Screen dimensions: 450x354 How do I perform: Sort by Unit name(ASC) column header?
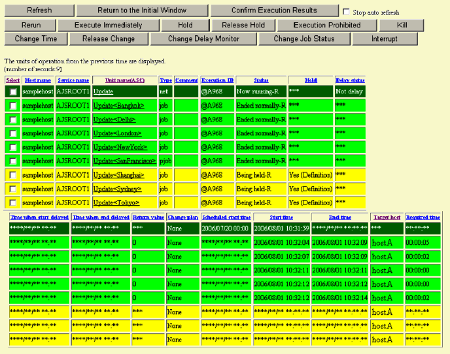tap(124, 80)
